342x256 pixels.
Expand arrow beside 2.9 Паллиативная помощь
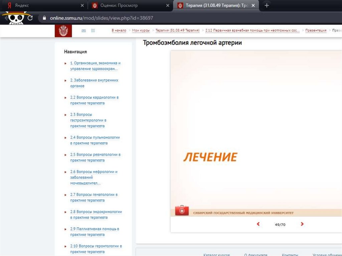(x=65, y=229)
